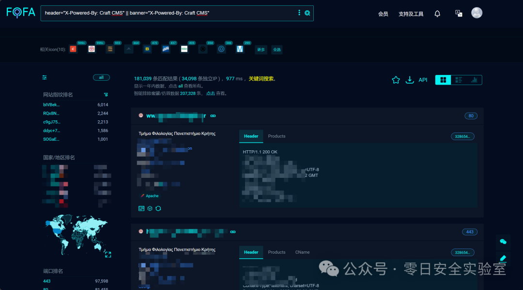Image resolution: width=523 pixels, height=290 pixels.
Task: Open the 会员 menu
Action: coord(383,14)
